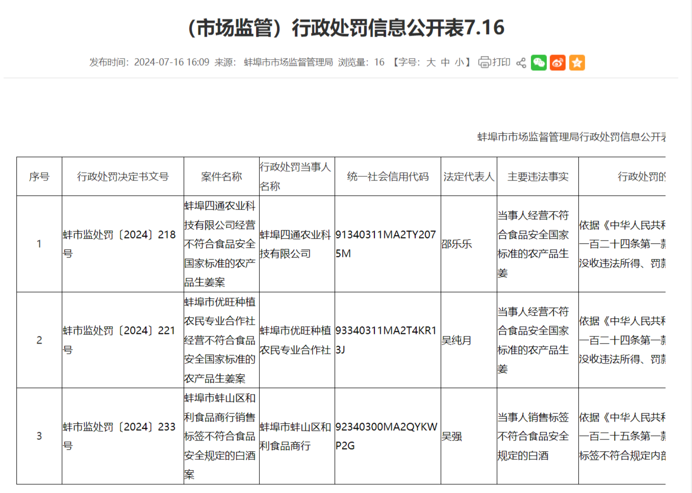Click the 主要违法事实 column header
Image resolution: width=692 pixels, height=493 pixels.
coord(537,176)
